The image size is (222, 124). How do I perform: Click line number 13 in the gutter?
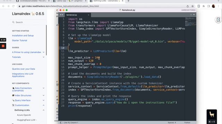pyautogui.click(x=63, y=58)
